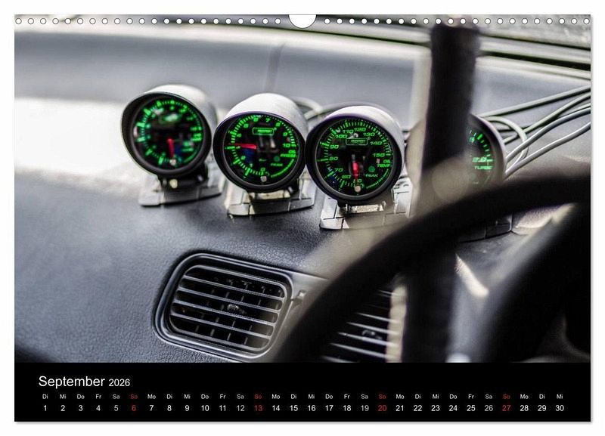Click the partially hidden turbo gauge
The image size is (605, 436).
tap(484, 154)
